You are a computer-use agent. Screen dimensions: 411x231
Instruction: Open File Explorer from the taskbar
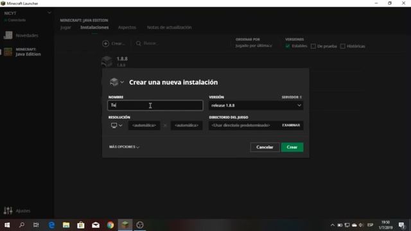[x=66, y=225]
